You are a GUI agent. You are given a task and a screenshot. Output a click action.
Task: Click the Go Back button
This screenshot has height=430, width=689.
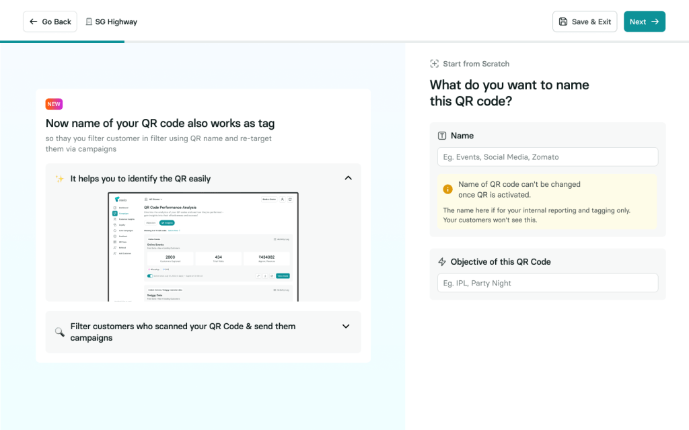tap(50, 21)
